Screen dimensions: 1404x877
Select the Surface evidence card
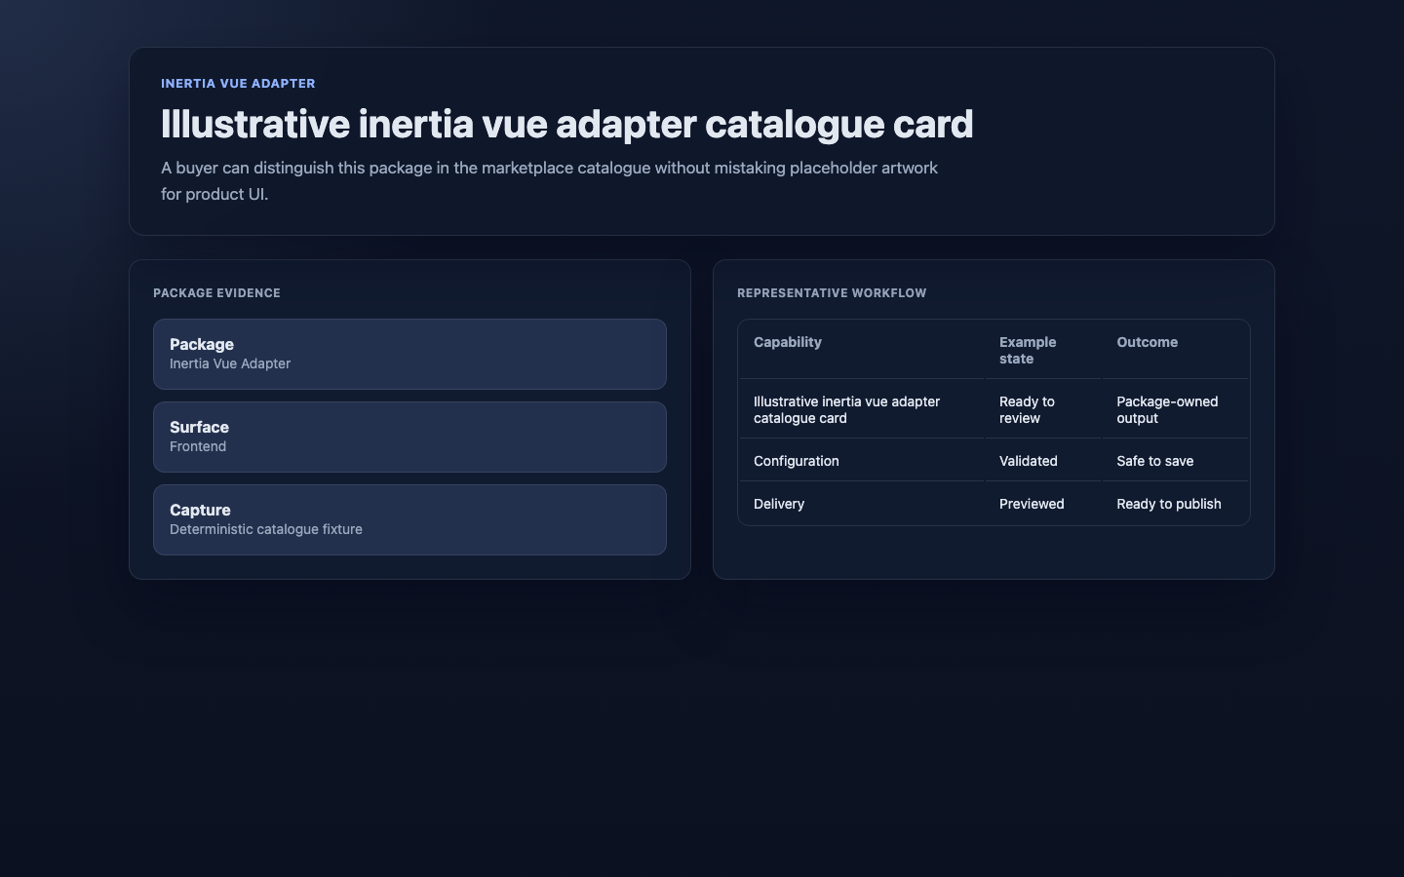click(x=409, y=437)
